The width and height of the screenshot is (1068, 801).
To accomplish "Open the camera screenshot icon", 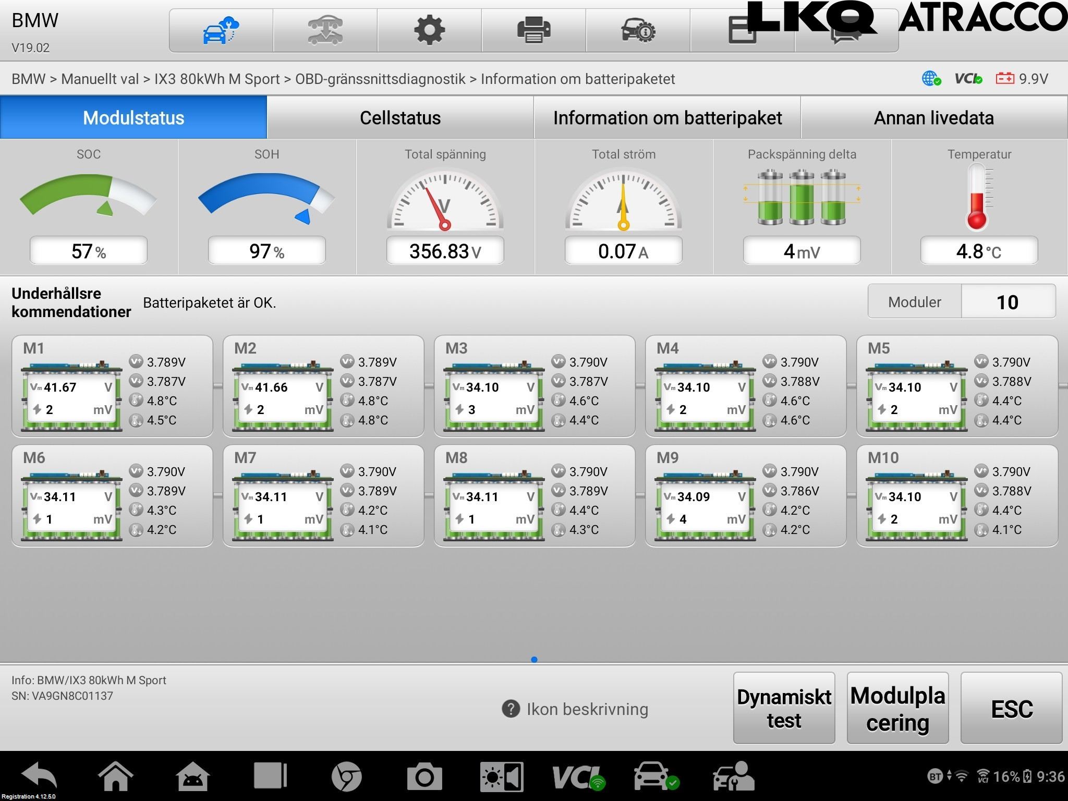I will pos(424,777).
